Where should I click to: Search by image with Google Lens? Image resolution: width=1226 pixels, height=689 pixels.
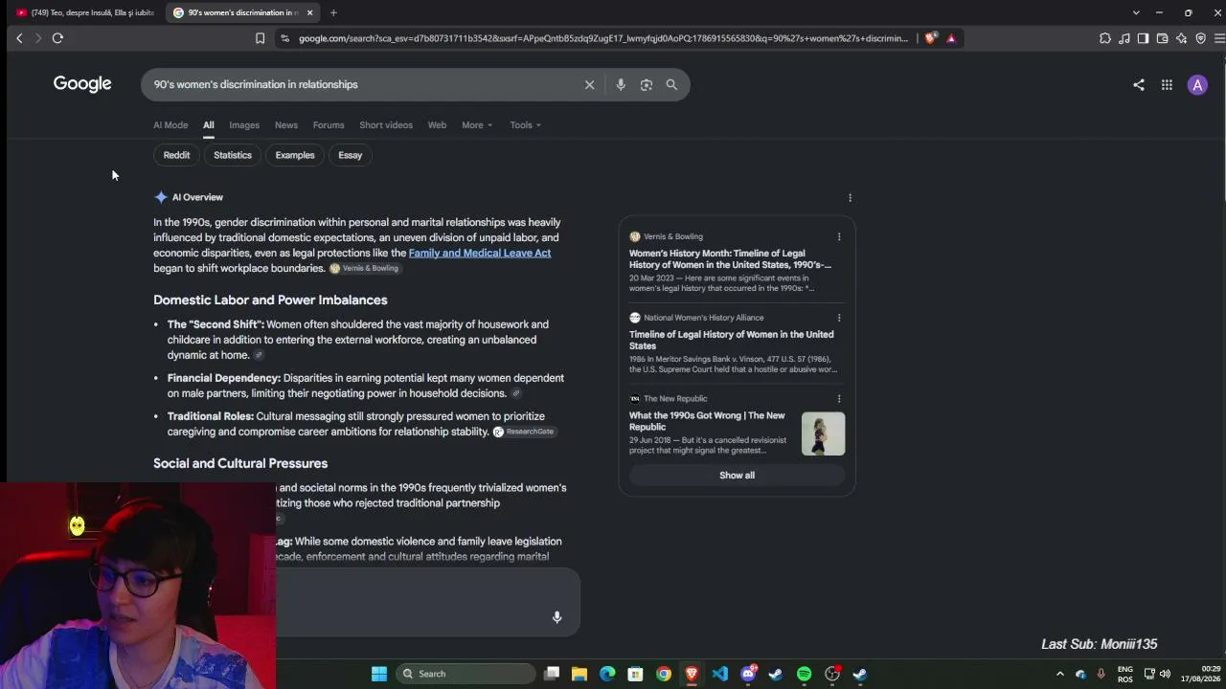click(x=647, y=85)
